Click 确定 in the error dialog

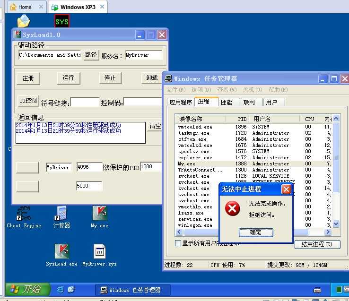tap(256, 232)
